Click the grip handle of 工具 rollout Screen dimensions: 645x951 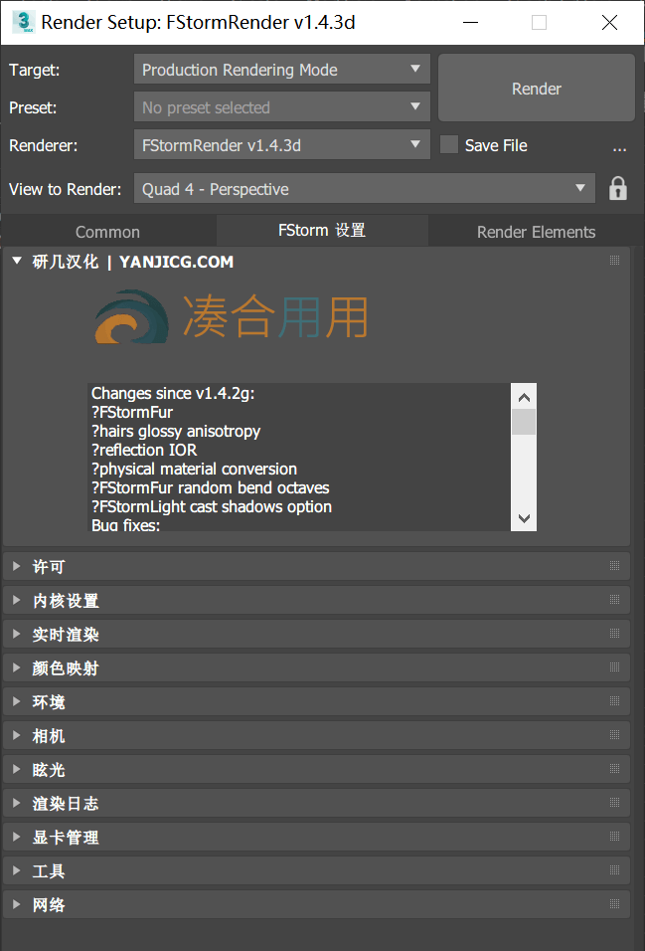tap(615, 870)
